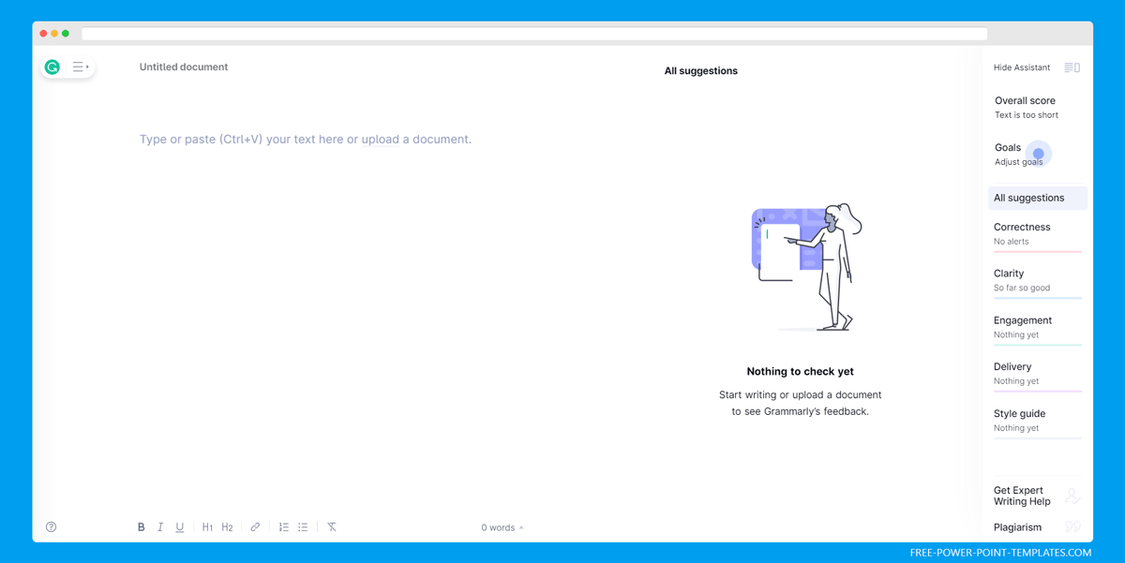1125x563 pixels.
Task: Click the plagiarism quotation marks icon
Action: click(x=1072, y=527)
